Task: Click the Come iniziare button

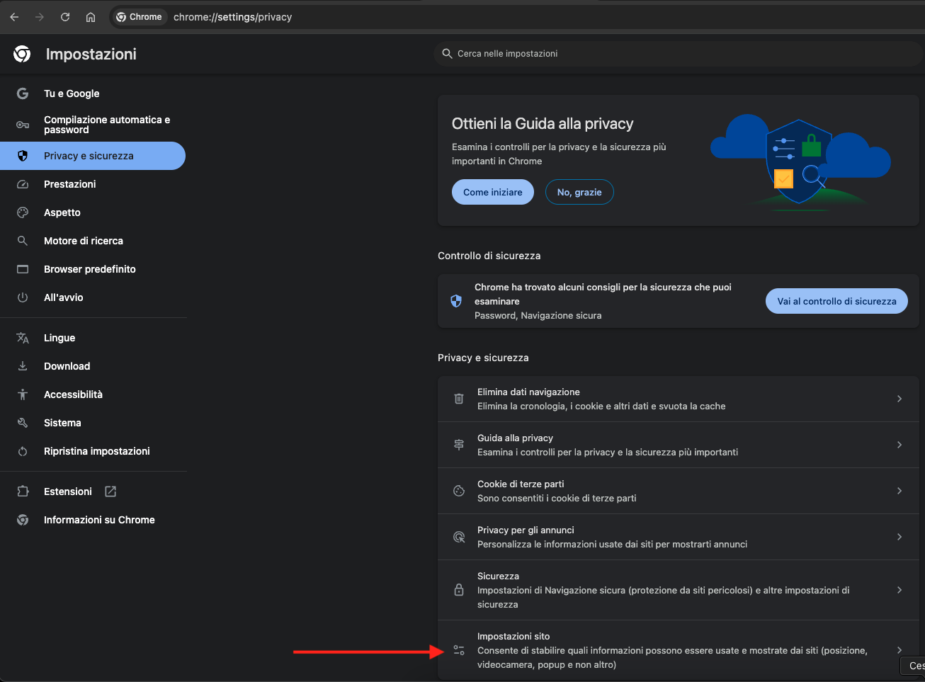Action: point(493,192)
